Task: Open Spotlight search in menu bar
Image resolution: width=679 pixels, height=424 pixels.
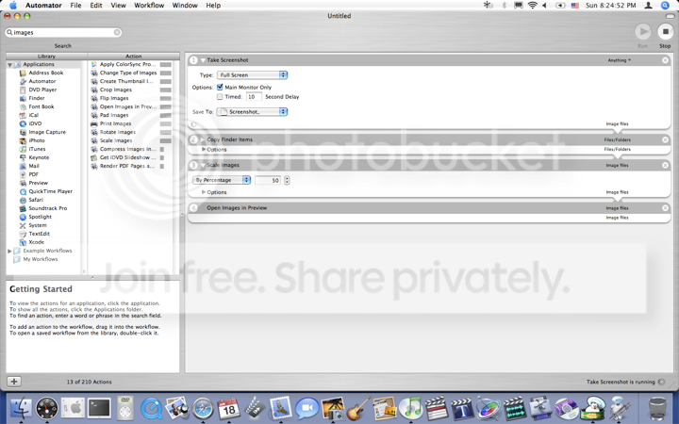Action: 665,6
